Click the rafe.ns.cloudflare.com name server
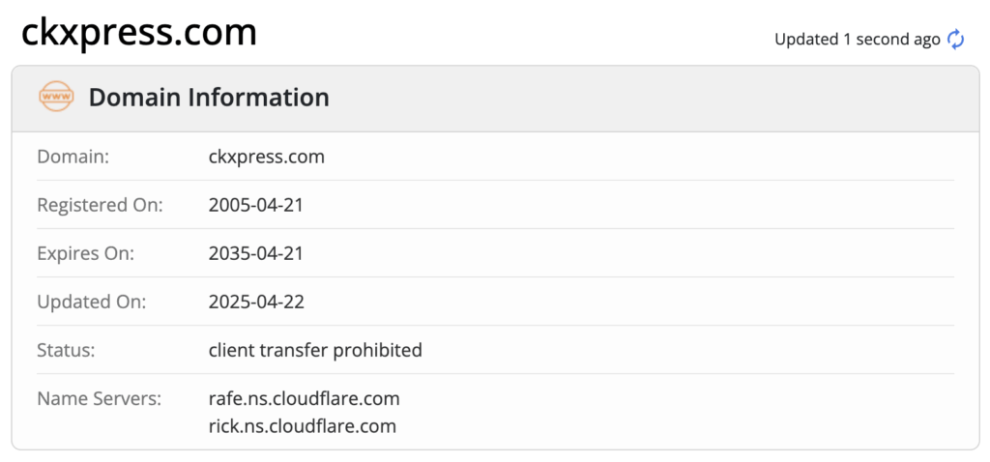Viewport: 990px width, 462px height. coord(304,399)
